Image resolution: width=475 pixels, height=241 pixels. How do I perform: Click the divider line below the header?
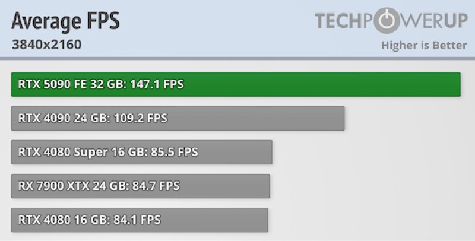pos(237,58)
